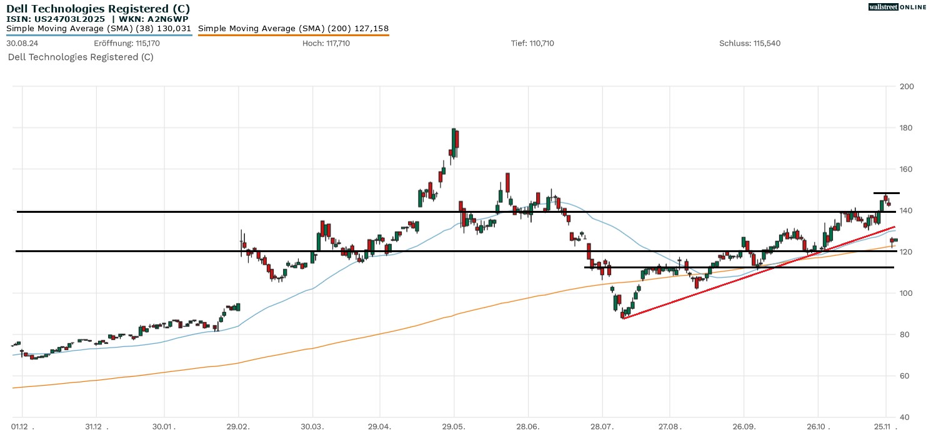Screen dimensions: 931x430
Task: Click the bold Dell Technologies chart title
Action: [x=98, y=9]
